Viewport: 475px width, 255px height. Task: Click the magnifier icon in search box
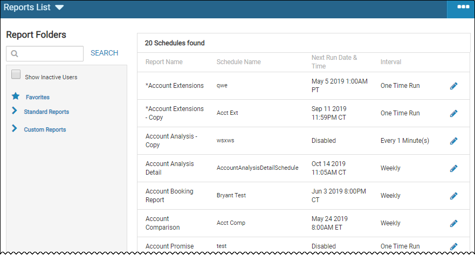[x=15, y=53]
